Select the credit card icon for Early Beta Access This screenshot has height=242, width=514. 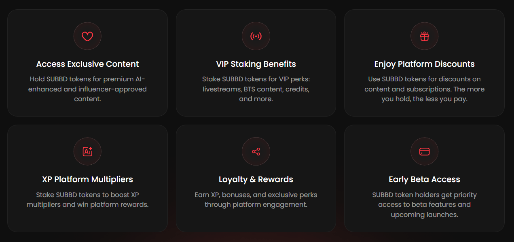coord(424,151)
